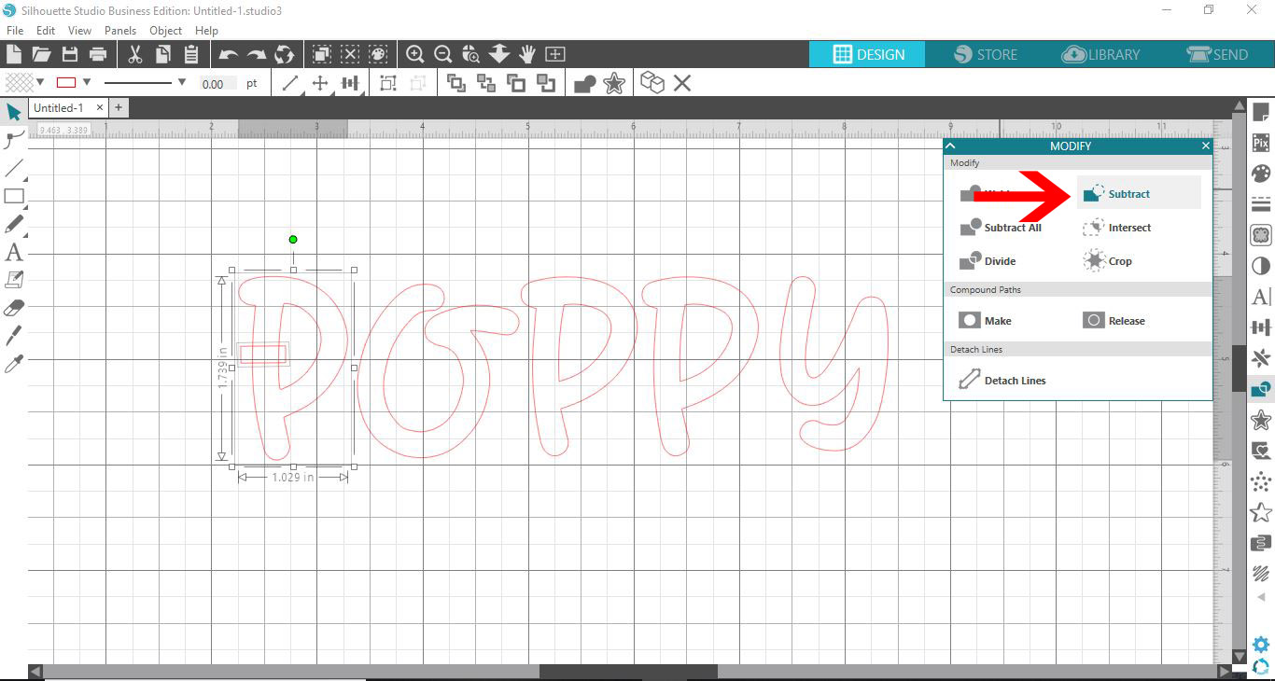The width and height of the screenshot is (1275, 681).
Task: Save the document
Action: [69, 54]
